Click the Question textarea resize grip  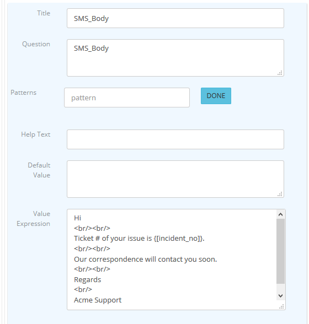coord(280,73)
